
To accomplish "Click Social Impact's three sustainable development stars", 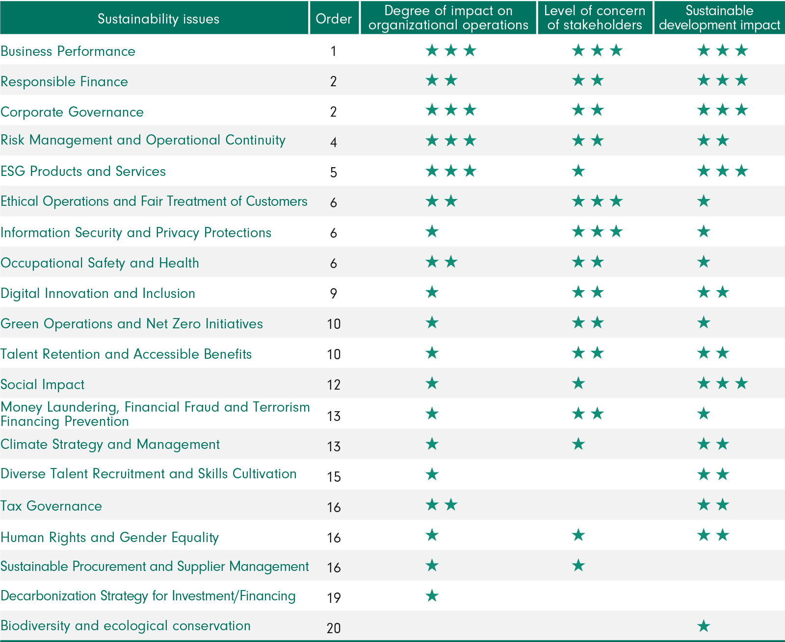I will 723,383.
